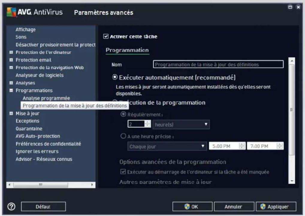This screenshot has width=305, height=216.
Task: Click the vertical scrollbar up arrow
Action: coord(292,61)
